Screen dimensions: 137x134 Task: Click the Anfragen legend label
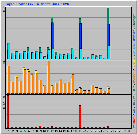click(x=134, y=20)
